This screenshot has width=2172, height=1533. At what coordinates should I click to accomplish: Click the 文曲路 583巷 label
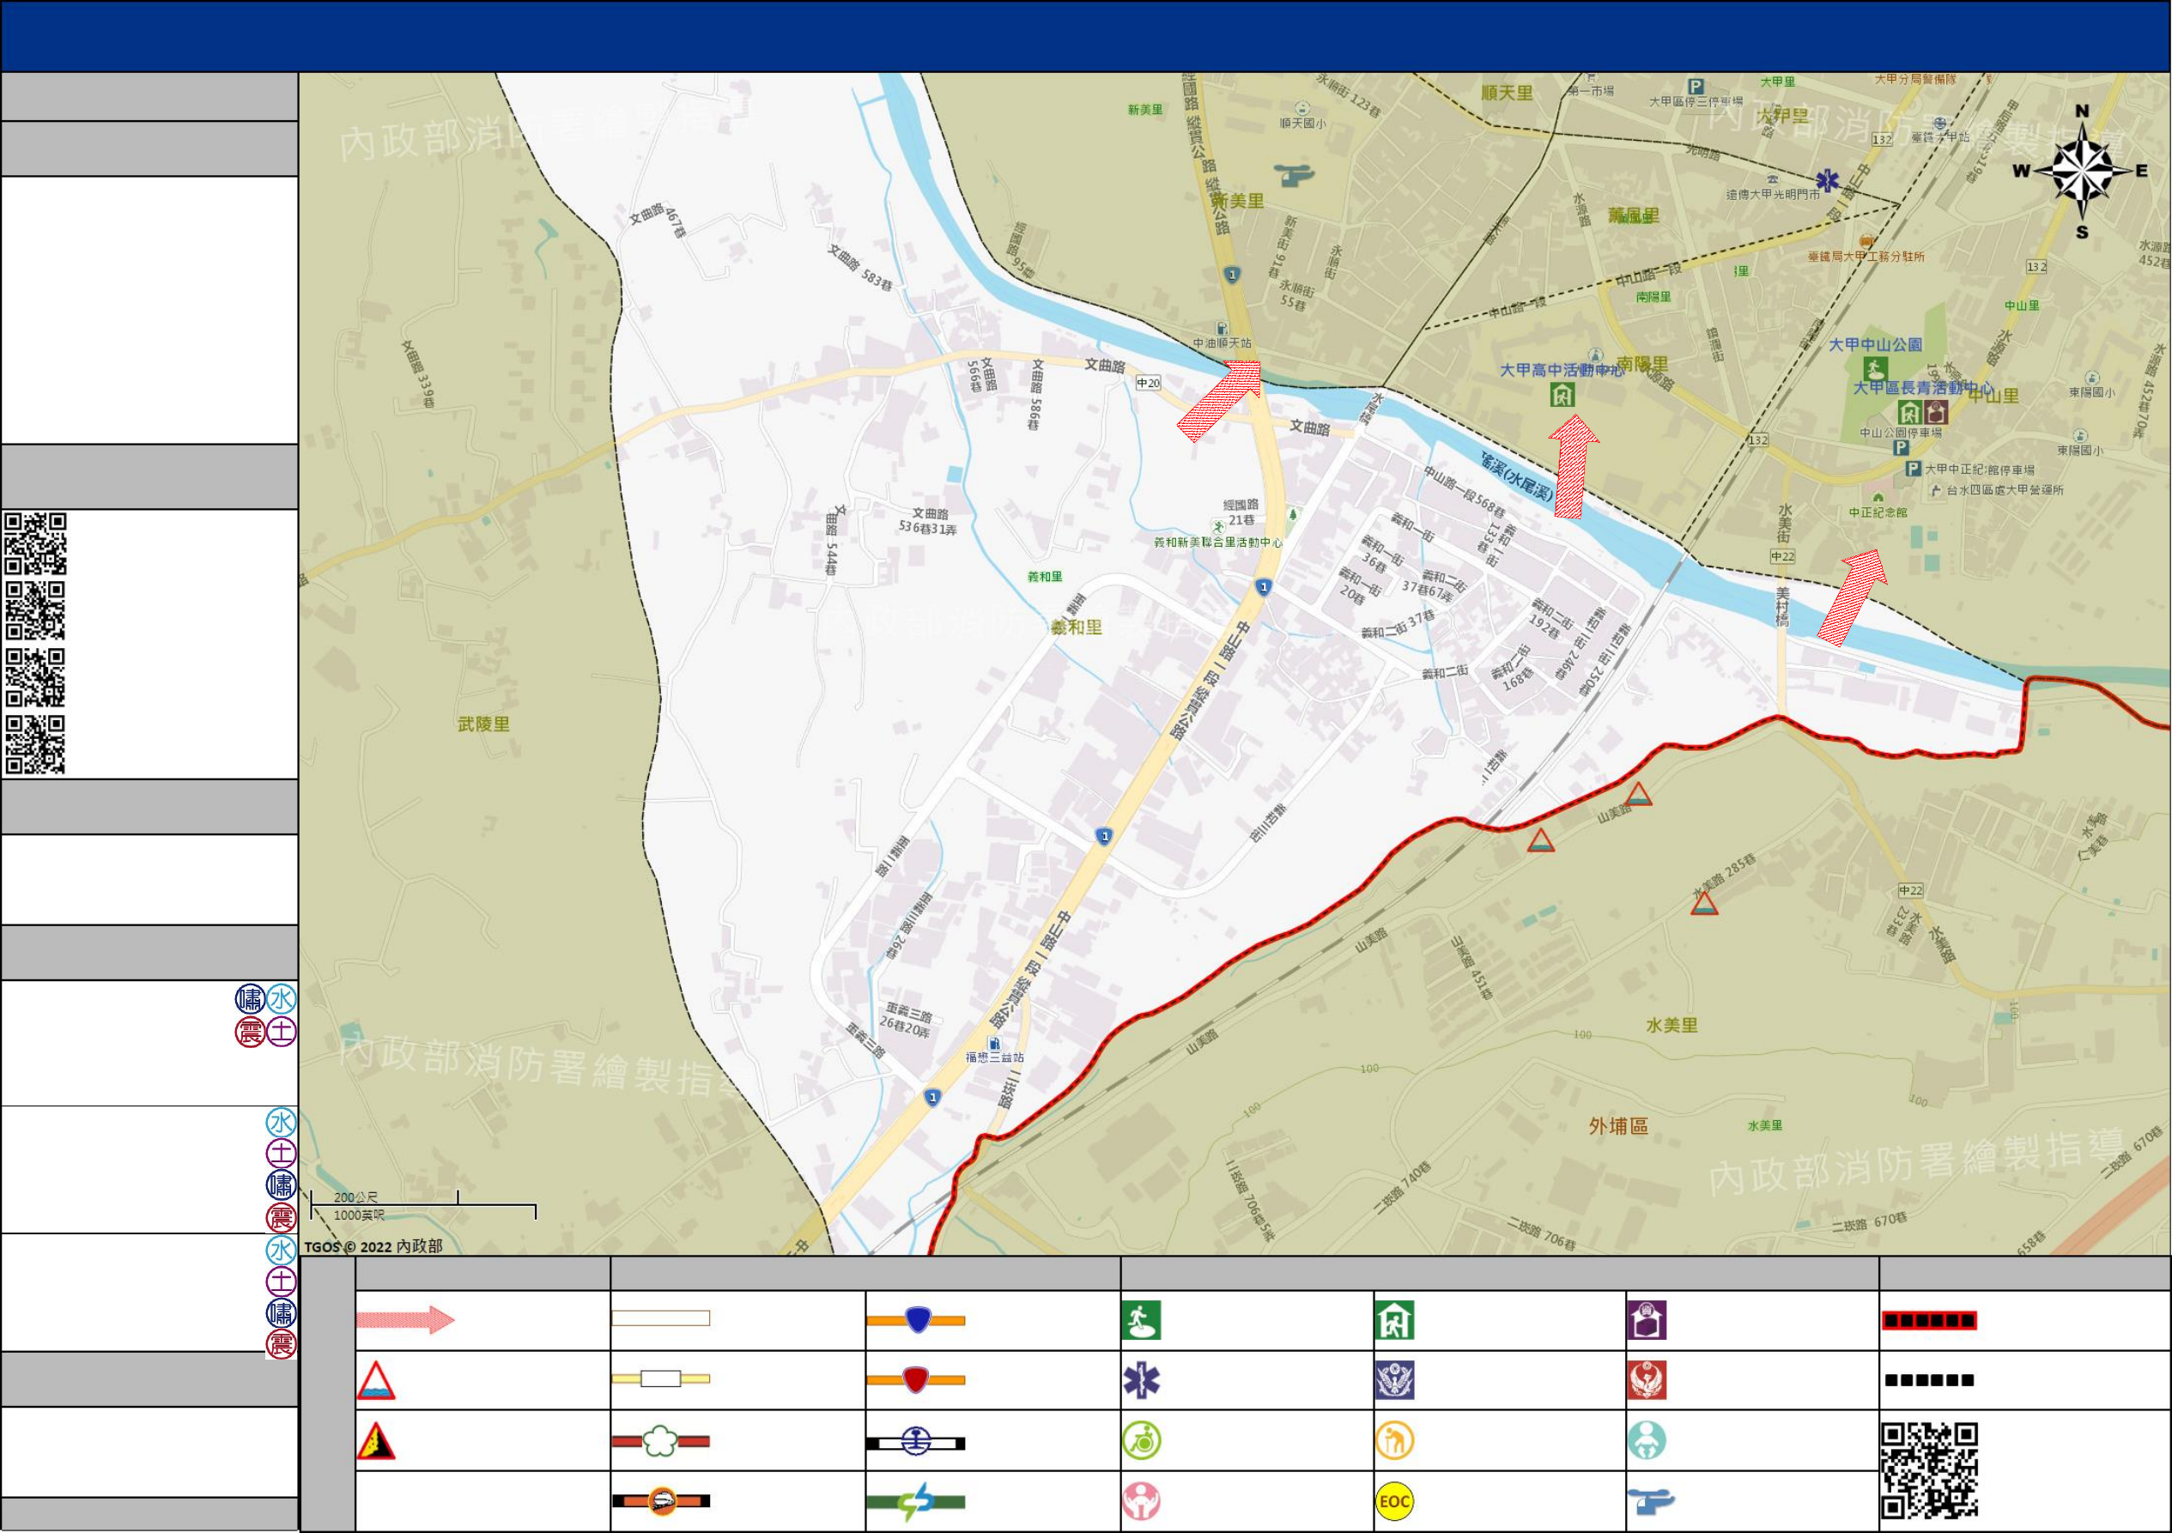click(x=860, y=268)
